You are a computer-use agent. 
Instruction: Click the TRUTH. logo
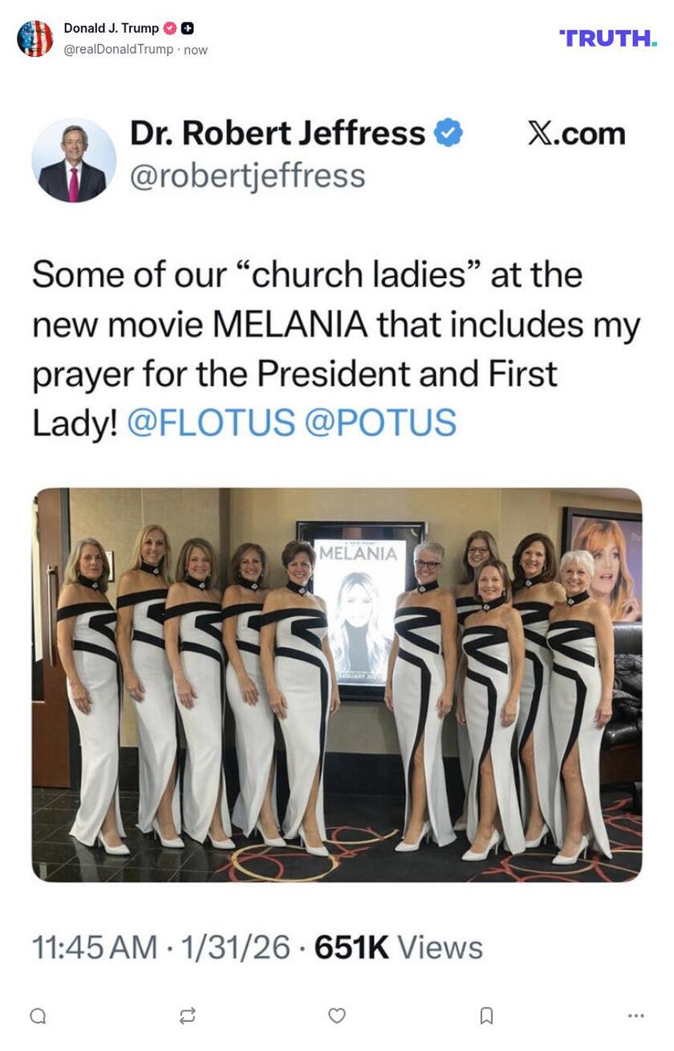(x=608, y=37)
